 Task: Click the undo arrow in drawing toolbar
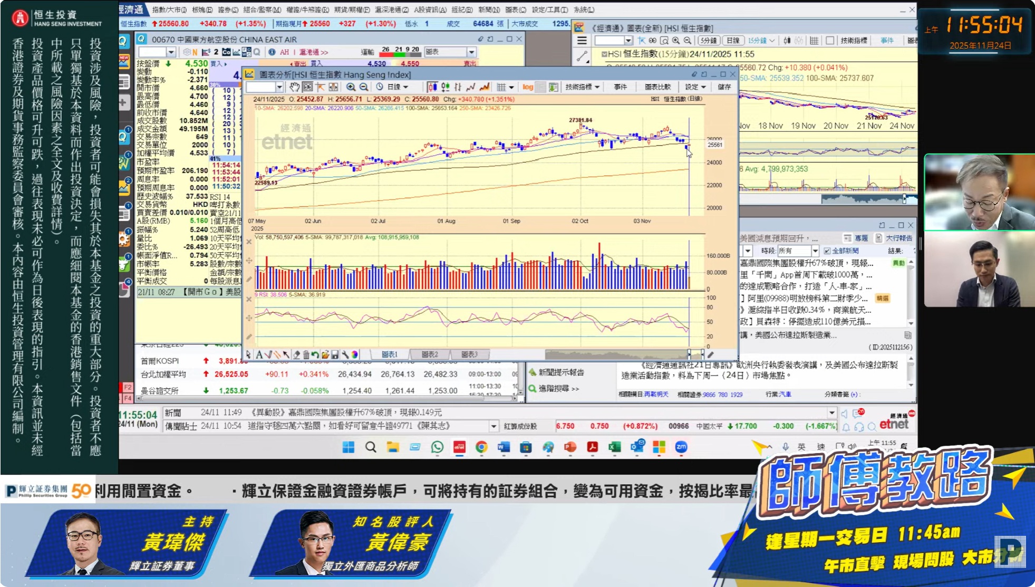pos(315,354)
